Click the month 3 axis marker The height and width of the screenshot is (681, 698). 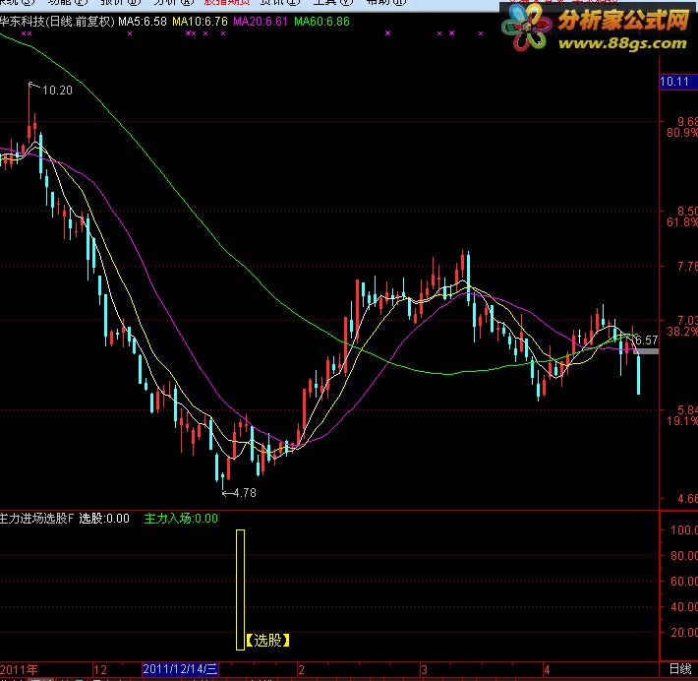425,670
